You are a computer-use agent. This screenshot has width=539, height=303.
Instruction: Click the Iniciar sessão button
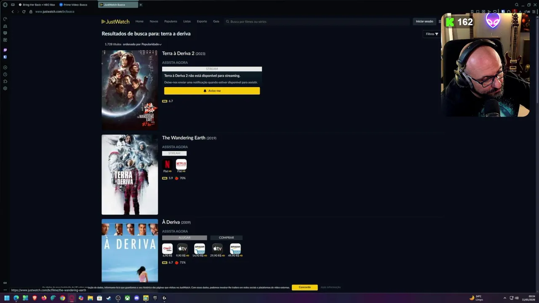[x=424, y=21]
